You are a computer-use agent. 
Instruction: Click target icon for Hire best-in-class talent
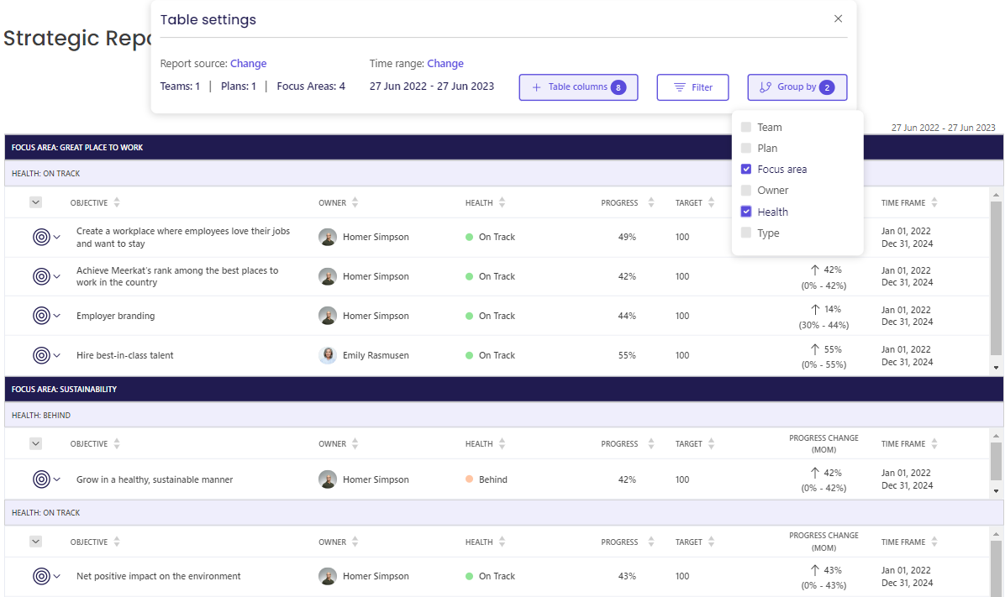[41, 355]
